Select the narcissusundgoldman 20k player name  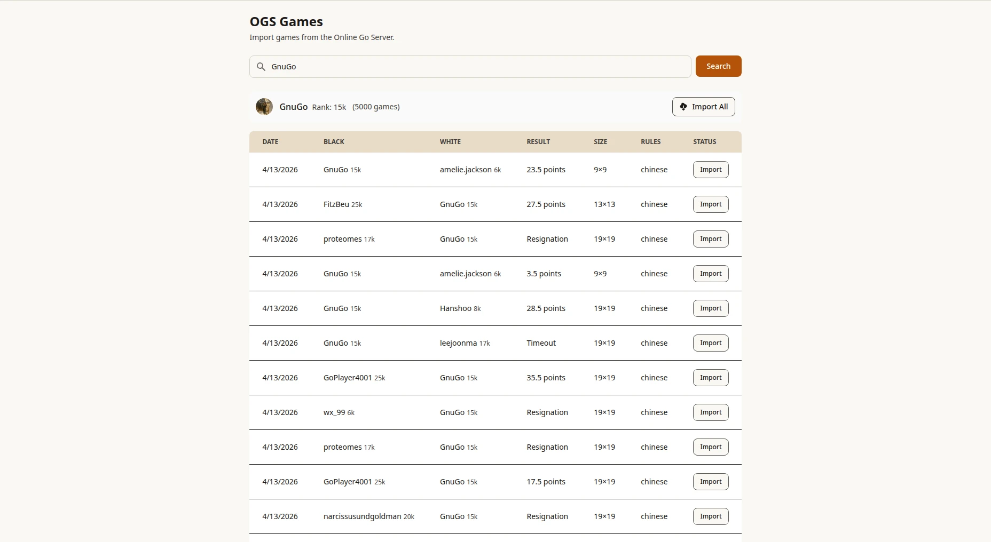[x=369, y=516]
